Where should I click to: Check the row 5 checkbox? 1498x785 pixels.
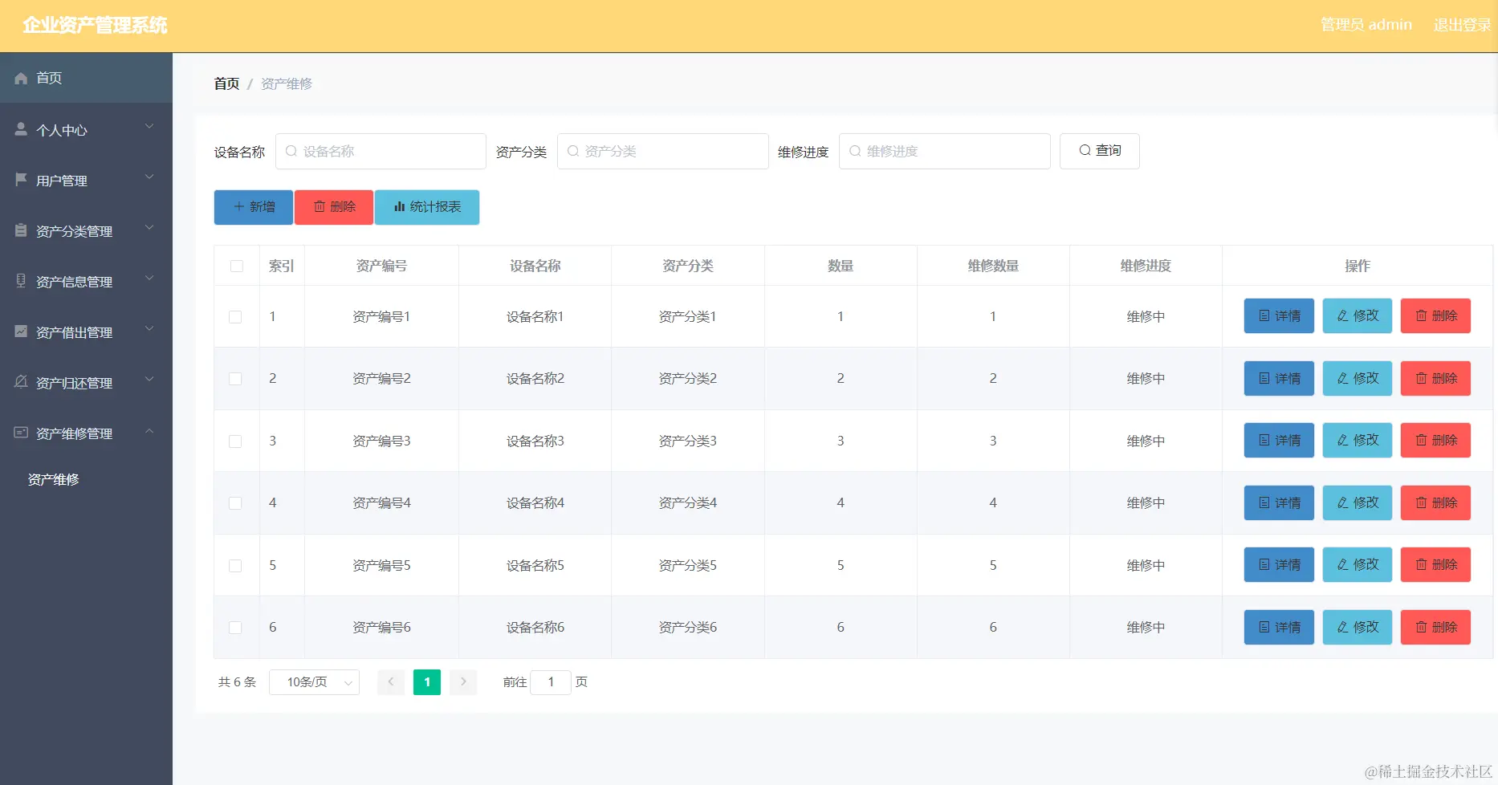coord(235,565)
